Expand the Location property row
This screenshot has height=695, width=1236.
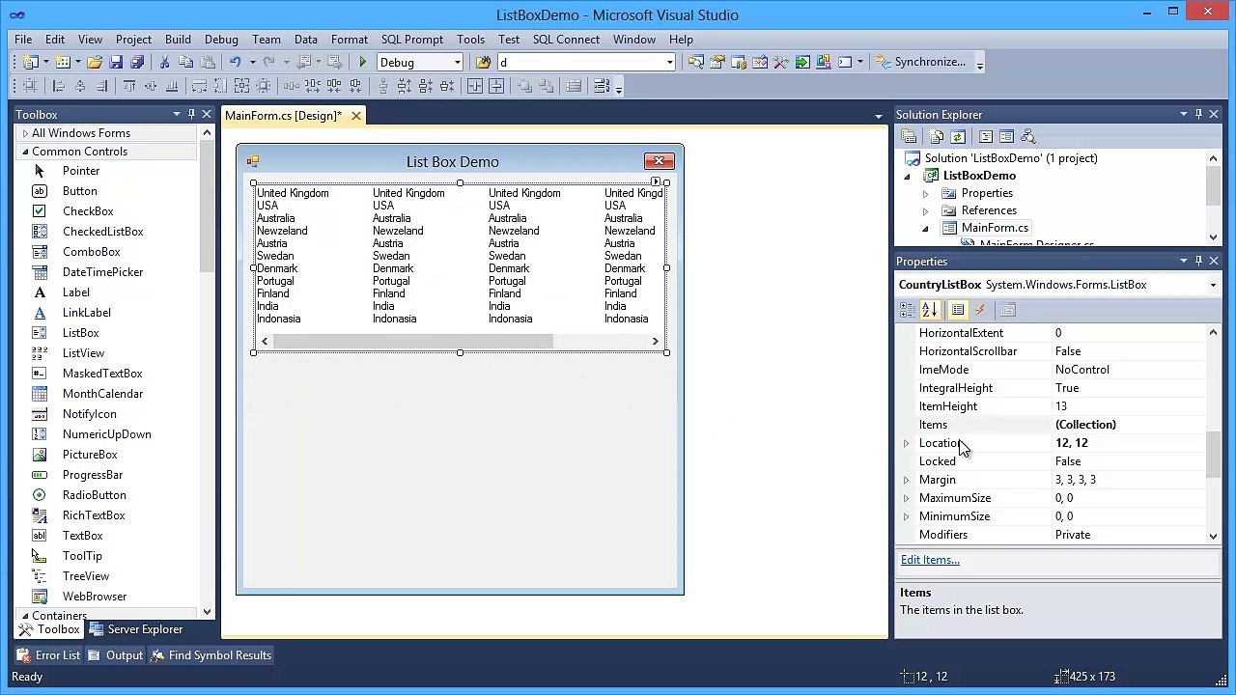pos(906,443)
